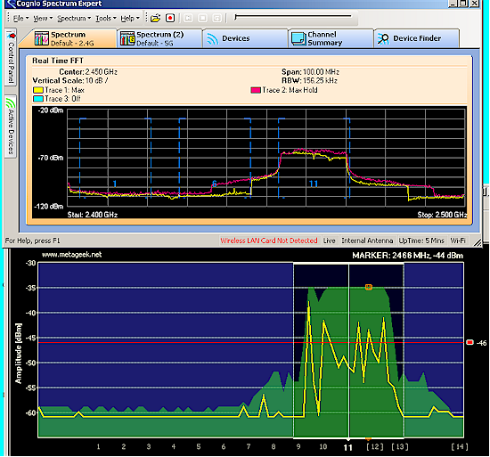The image size is (490, 457).
Task: Click the Spectrum tab chart icon
Action: pos(42,38)
